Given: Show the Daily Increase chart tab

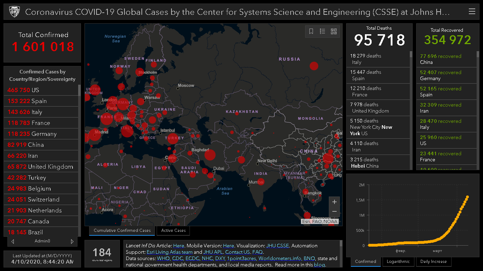Looking at the screenshot, I should tap(433, 261).
